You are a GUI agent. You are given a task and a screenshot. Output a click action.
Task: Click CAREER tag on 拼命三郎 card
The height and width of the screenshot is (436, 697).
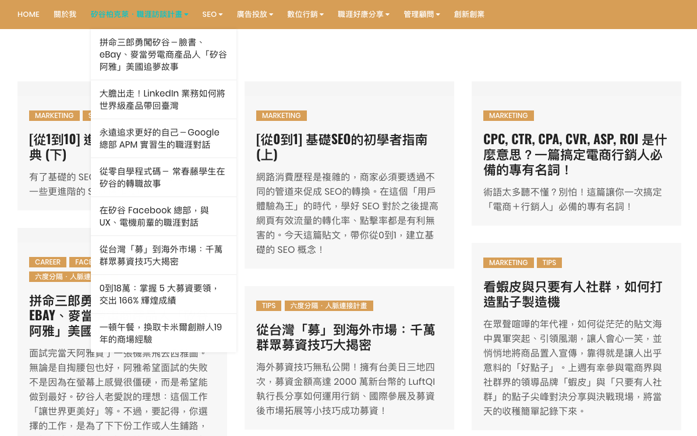click(x=48, y=262)
